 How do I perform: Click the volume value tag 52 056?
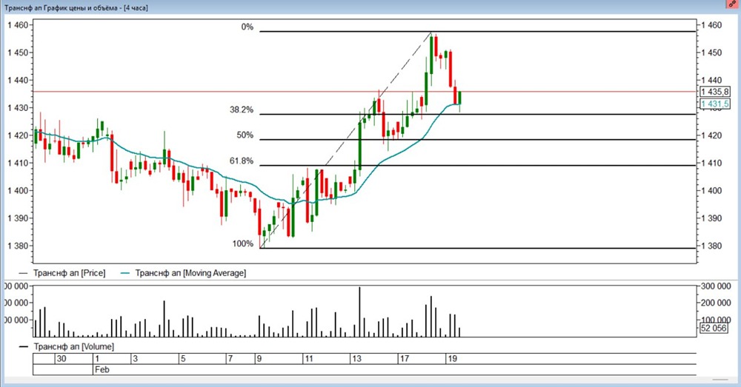(x=714, y=328)
